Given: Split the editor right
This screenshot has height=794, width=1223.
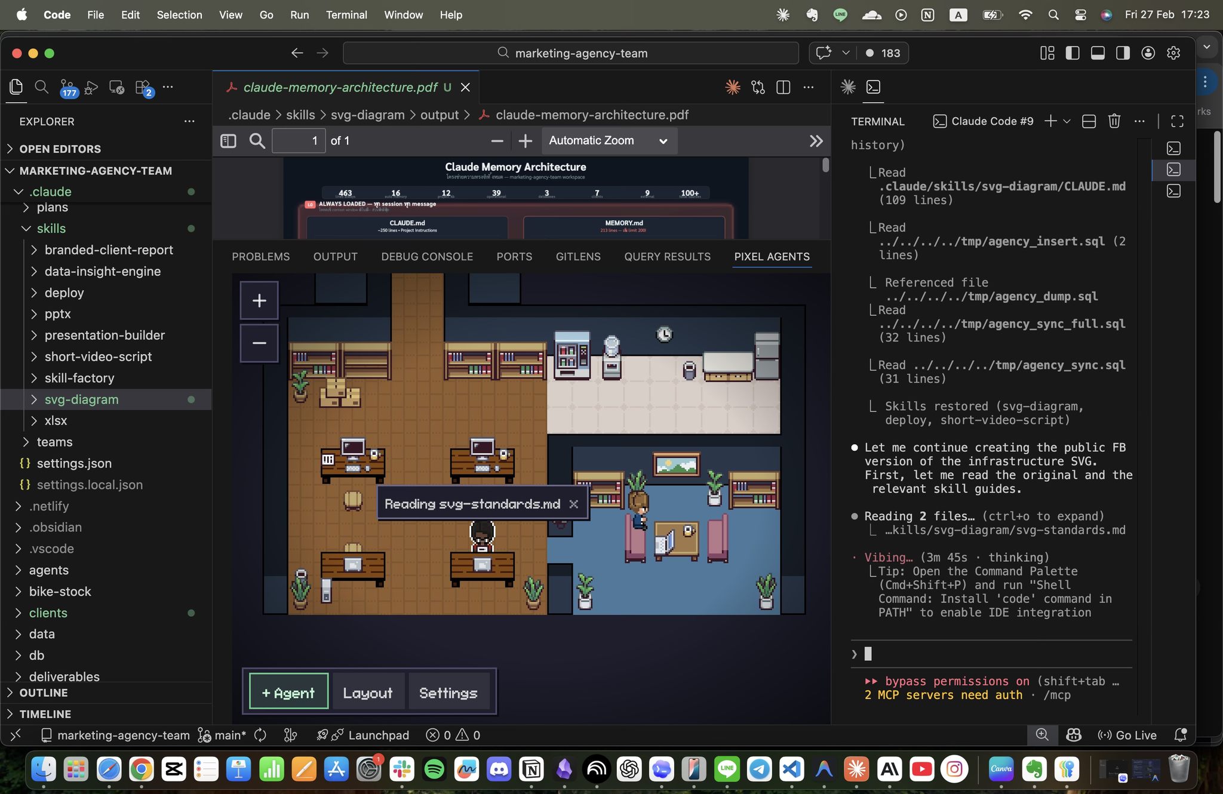Looking at the screenshot, I should tap(783, 87).
